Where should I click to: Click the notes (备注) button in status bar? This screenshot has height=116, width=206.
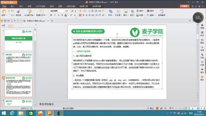(150, 108)
